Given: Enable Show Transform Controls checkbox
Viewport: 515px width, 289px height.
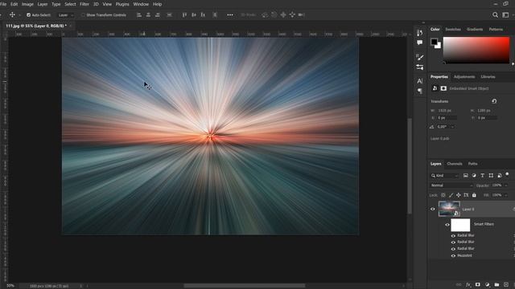Looking at the screenshot, I should [x=83, y=14].
